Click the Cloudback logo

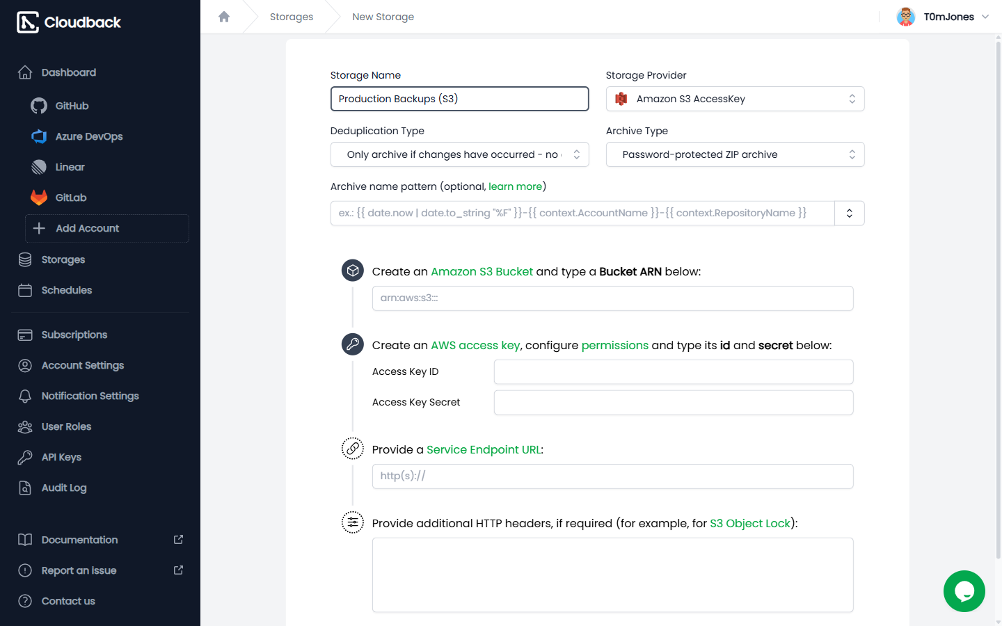(x=69, y=22)
